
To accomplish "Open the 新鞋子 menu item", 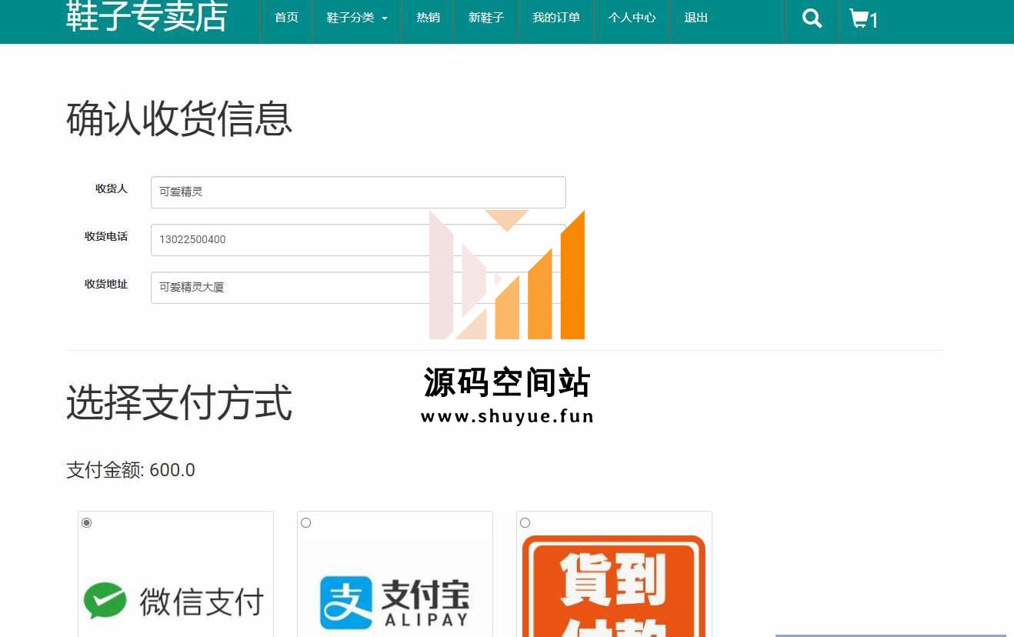I will click(486, 18).
